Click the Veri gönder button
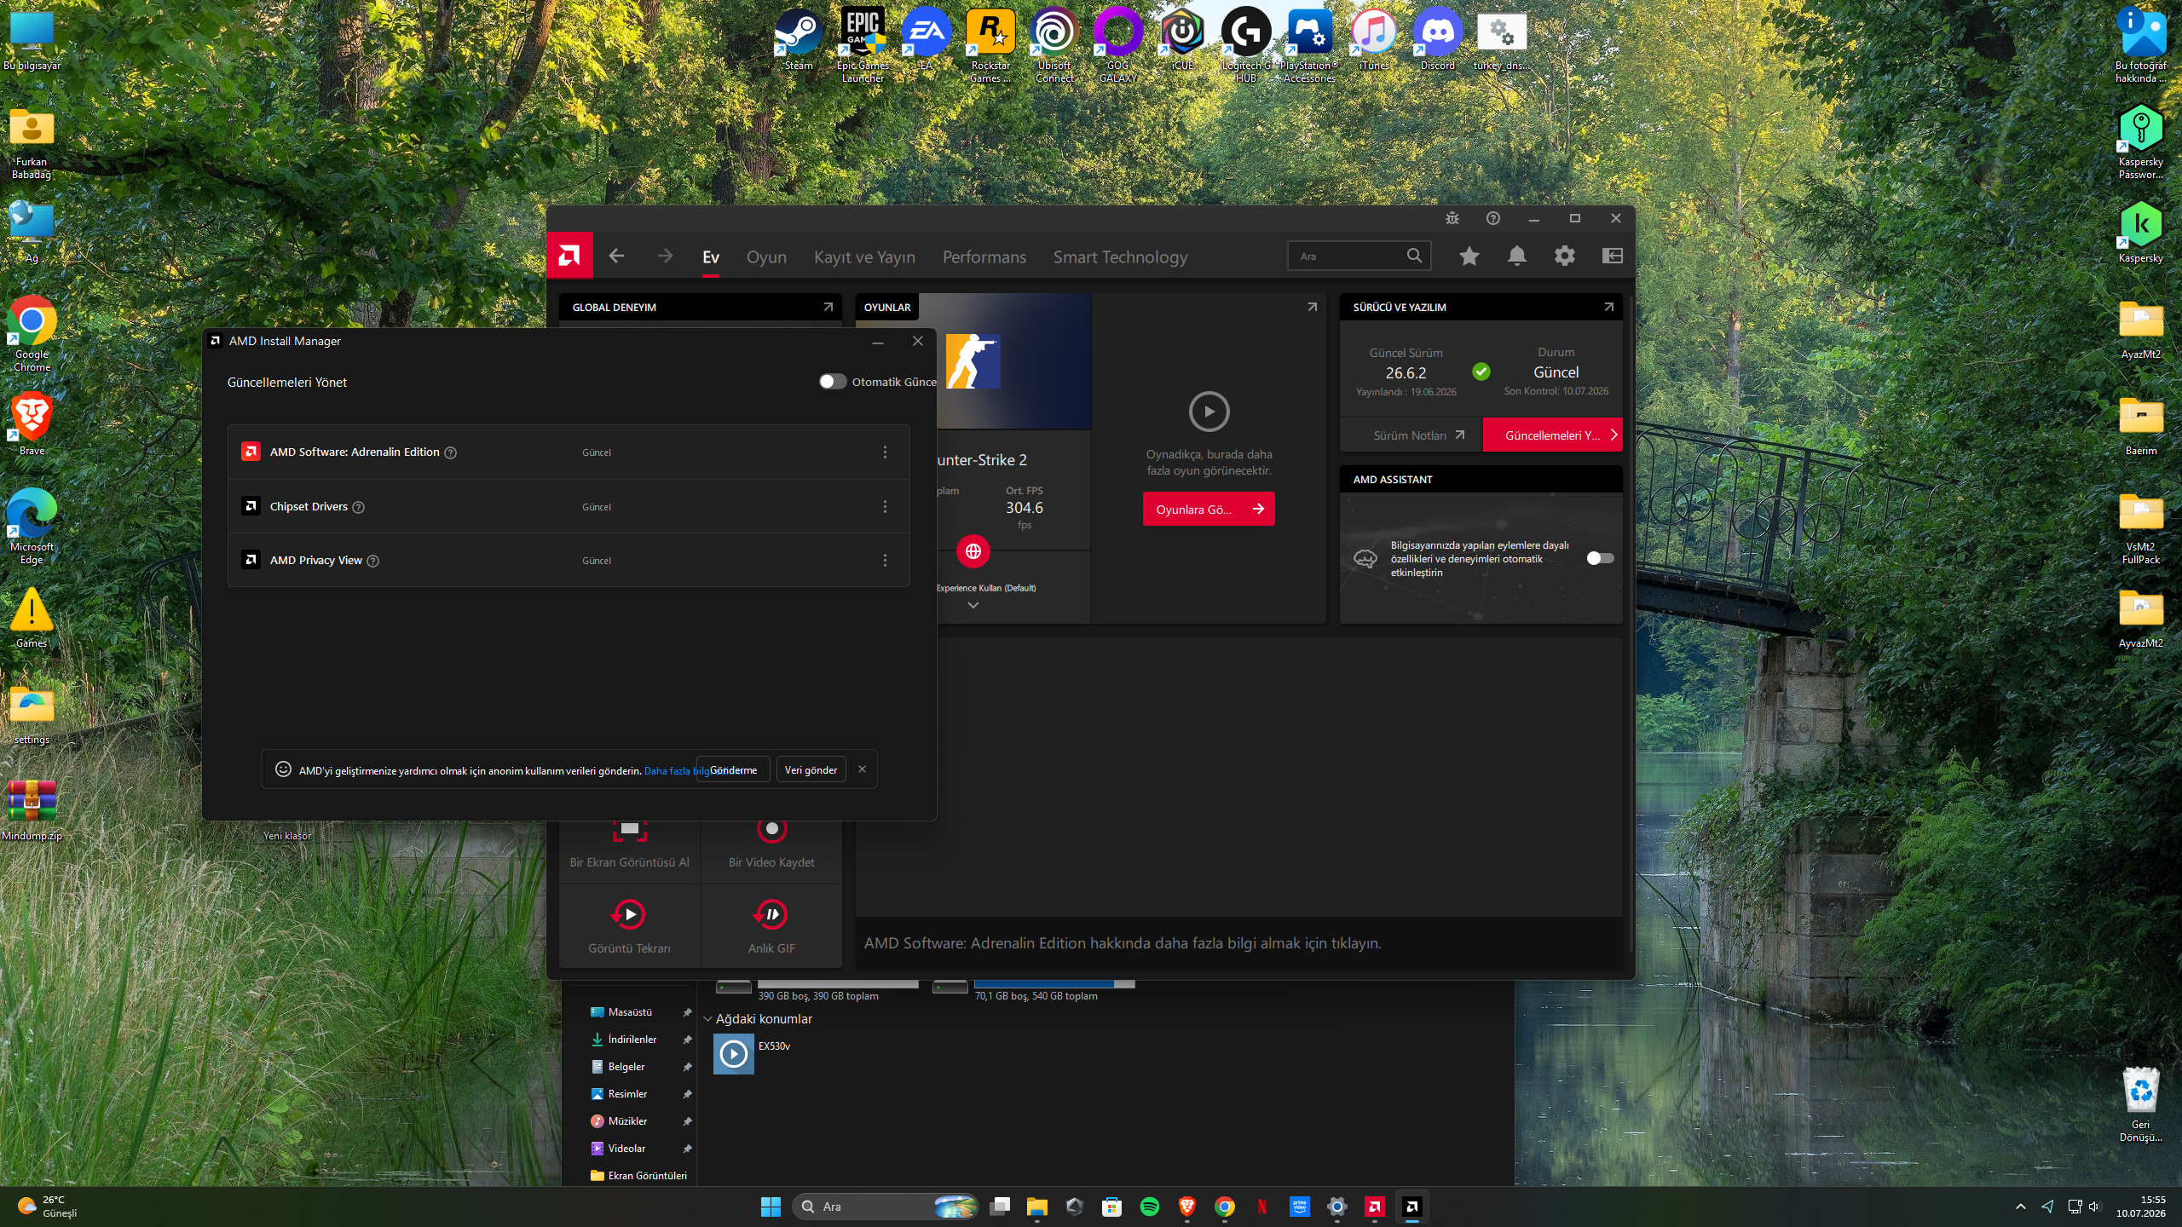2182x1227 pixels. (x=811, y=770)
